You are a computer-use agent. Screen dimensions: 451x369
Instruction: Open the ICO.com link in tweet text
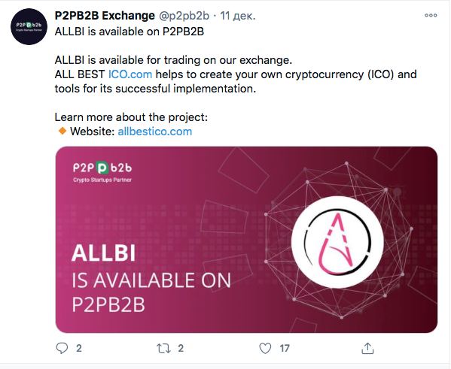pyautogui.click(x=130, y=74)
